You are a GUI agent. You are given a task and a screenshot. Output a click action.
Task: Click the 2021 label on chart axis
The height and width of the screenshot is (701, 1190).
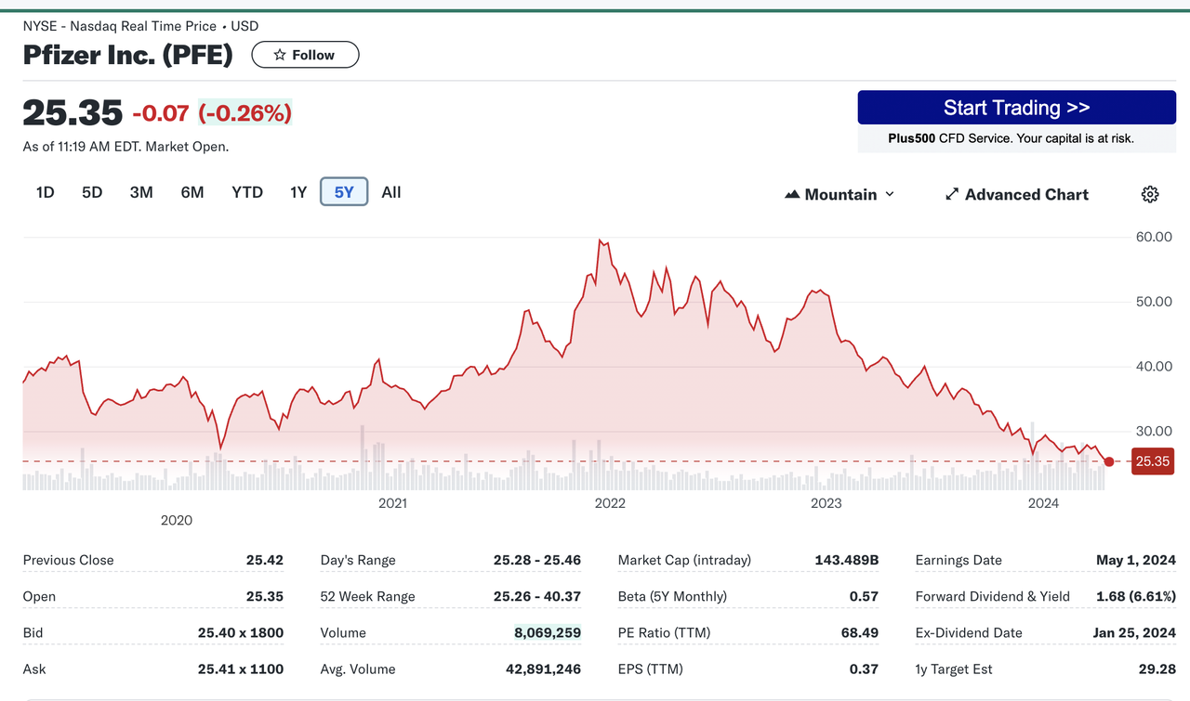393,503
